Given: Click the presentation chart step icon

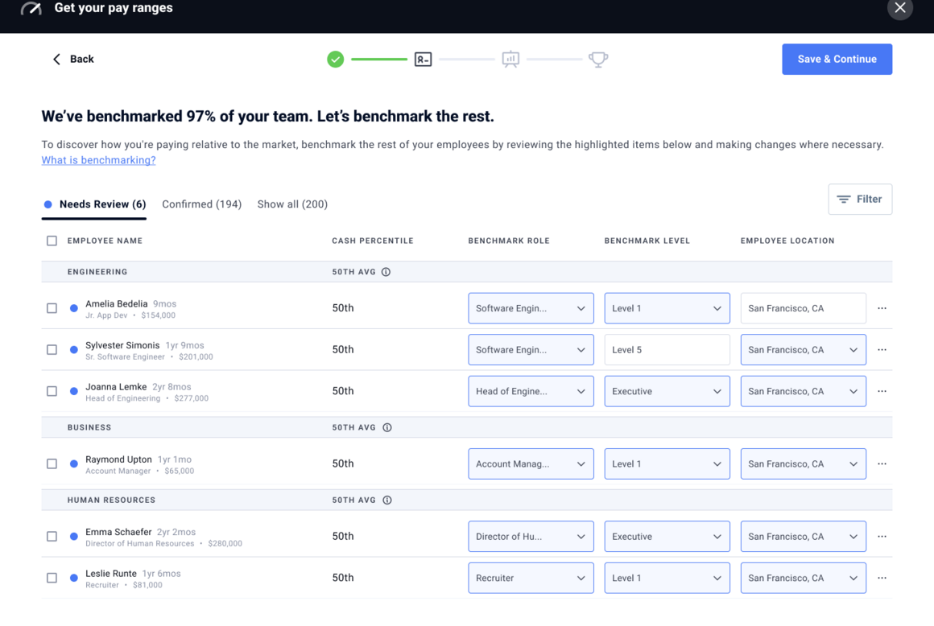Looking at the screenshot, I should coord(510,60).
